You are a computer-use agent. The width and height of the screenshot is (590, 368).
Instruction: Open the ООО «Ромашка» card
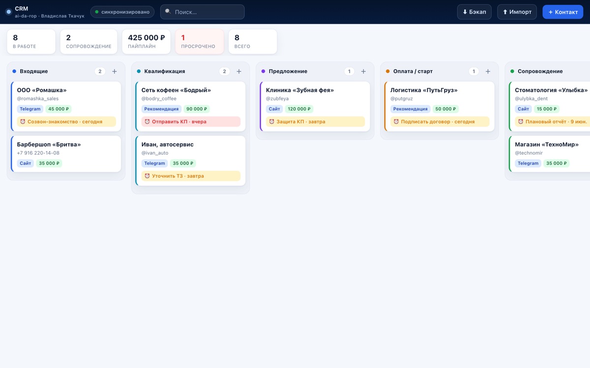pos(66,106)
